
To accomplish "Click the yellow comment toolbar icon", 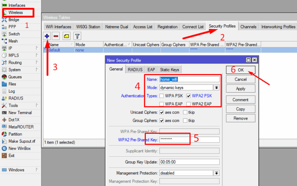I will tap(67, 36).
